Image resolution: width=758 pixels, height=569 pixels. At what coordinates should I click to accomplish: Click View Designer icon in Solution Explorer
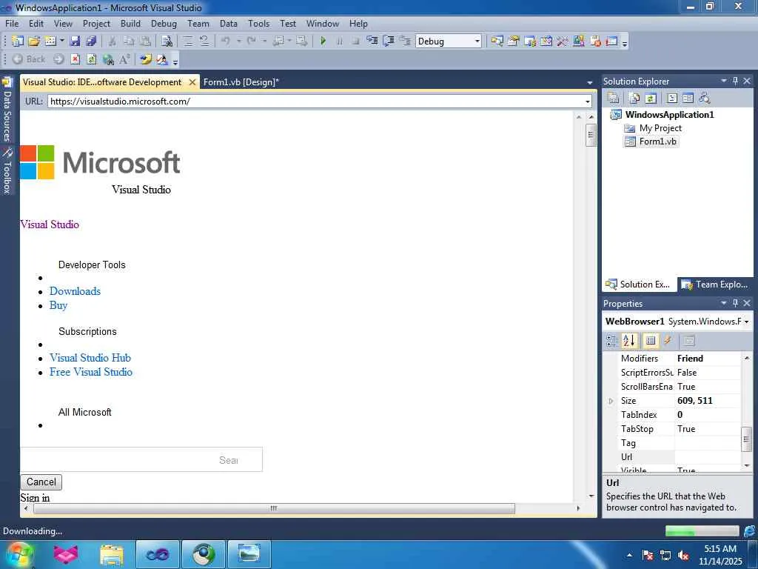click(688, 99)
